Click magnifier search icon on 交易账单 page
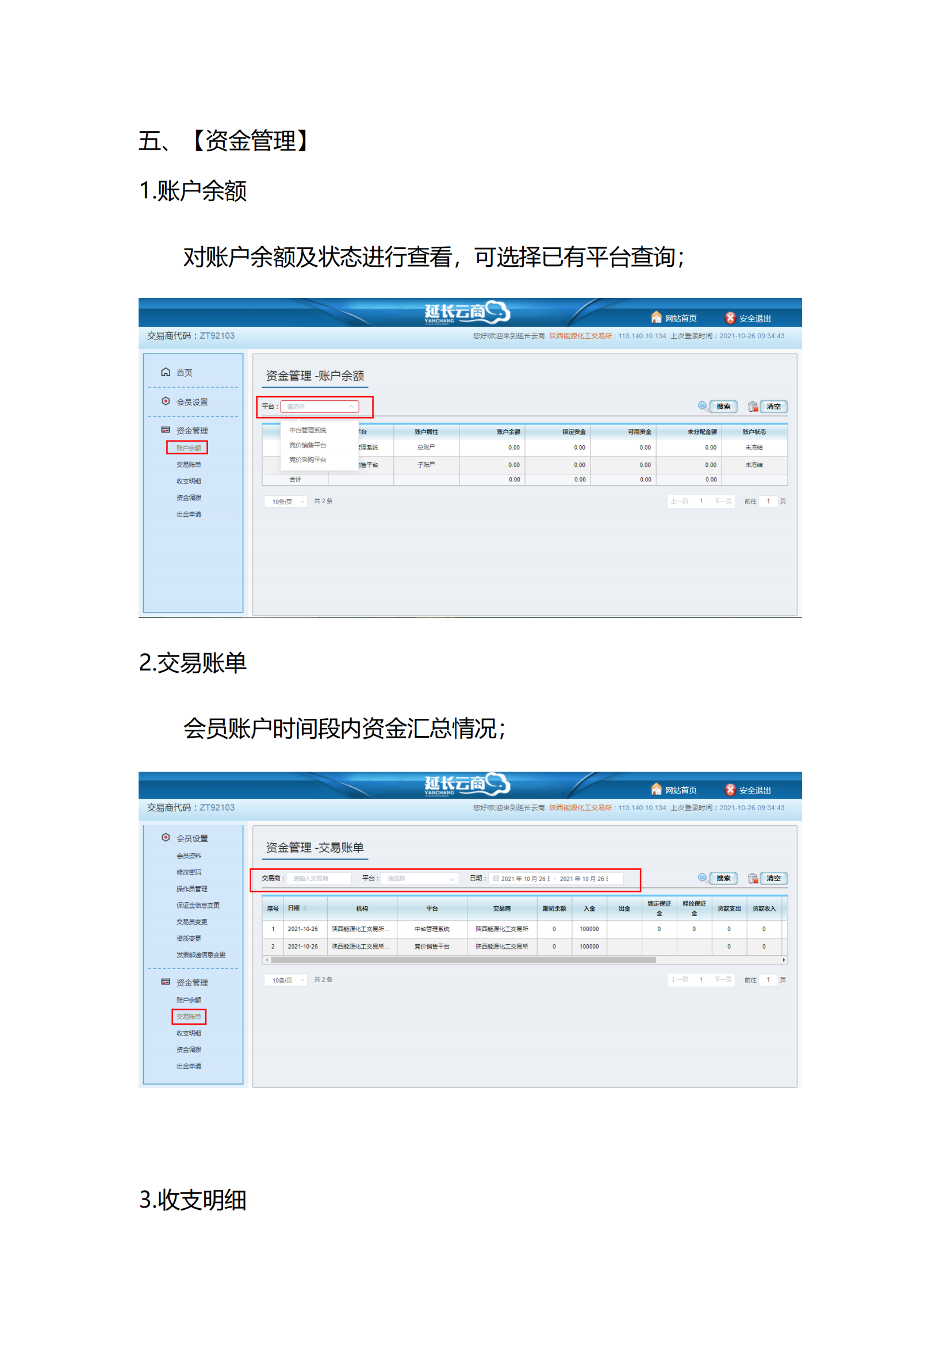 point(702,877)
